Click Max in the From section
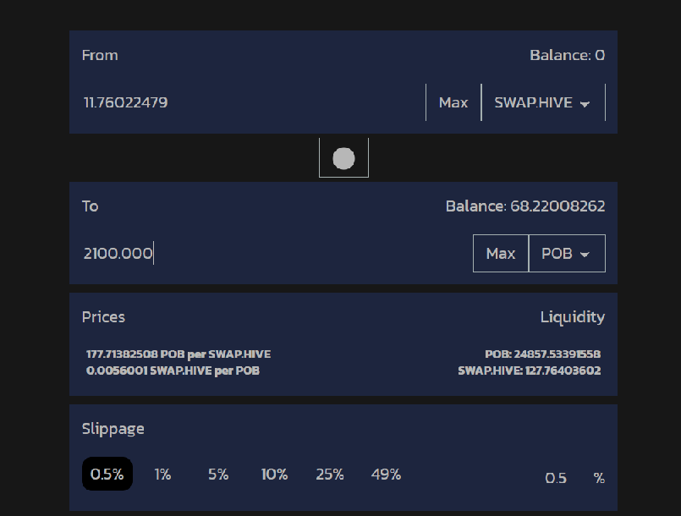 pyautogui.click(x=453, y=102)
